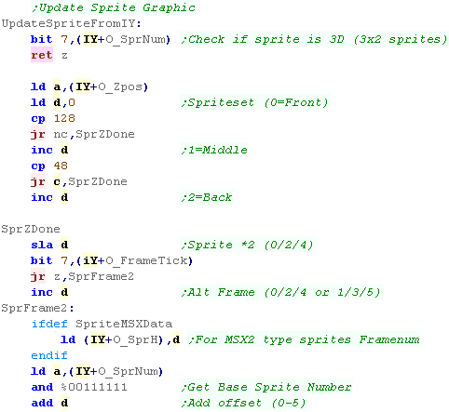Viewport: 449px width, 412px height.
Task: Click the ifdef directive keyword
Action: point(49,324)
